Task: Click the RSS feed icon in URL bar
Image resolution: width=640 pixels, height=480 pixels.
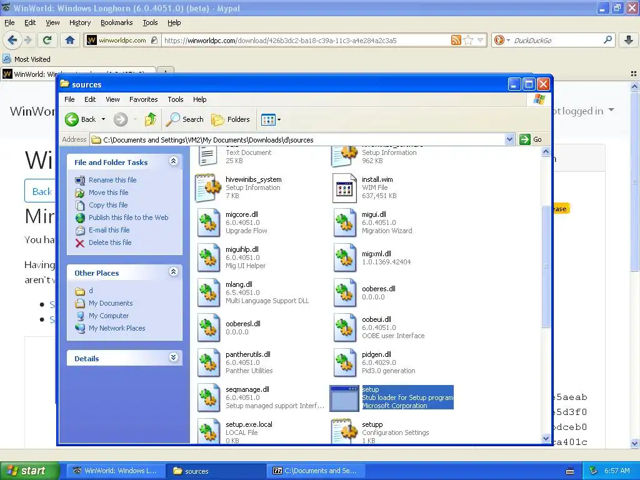Action: (456, 40)
